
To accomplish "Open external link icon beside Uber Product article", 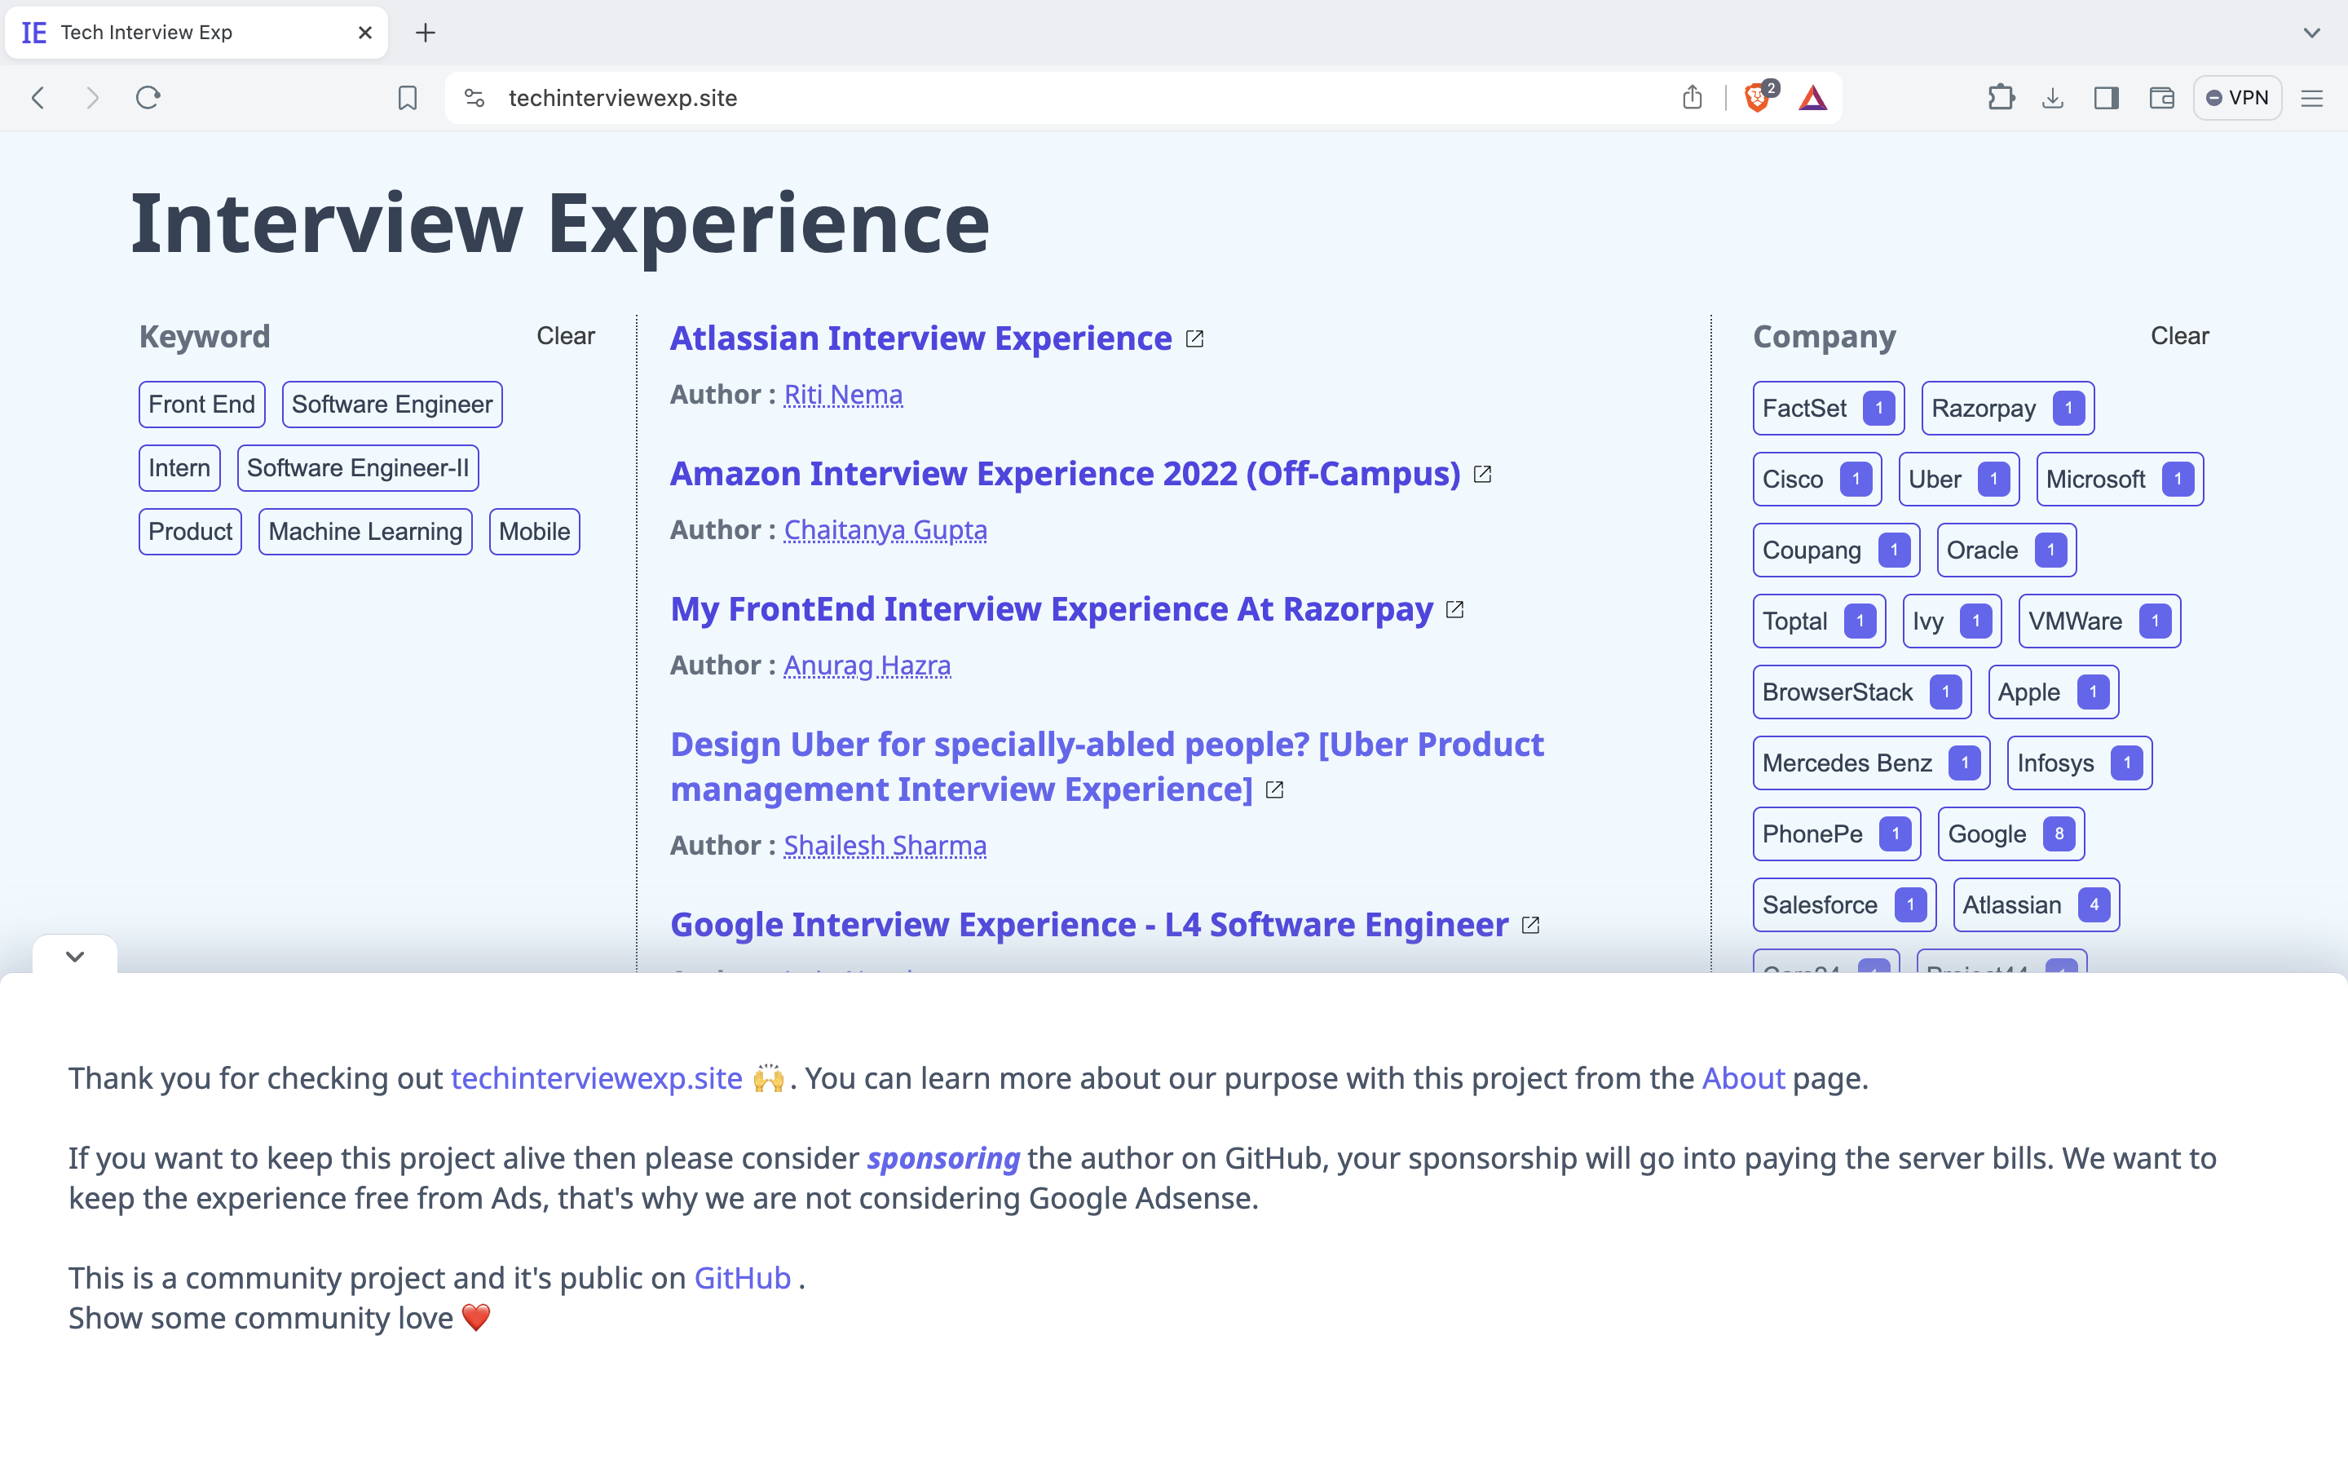I will tap(1275, 790).
